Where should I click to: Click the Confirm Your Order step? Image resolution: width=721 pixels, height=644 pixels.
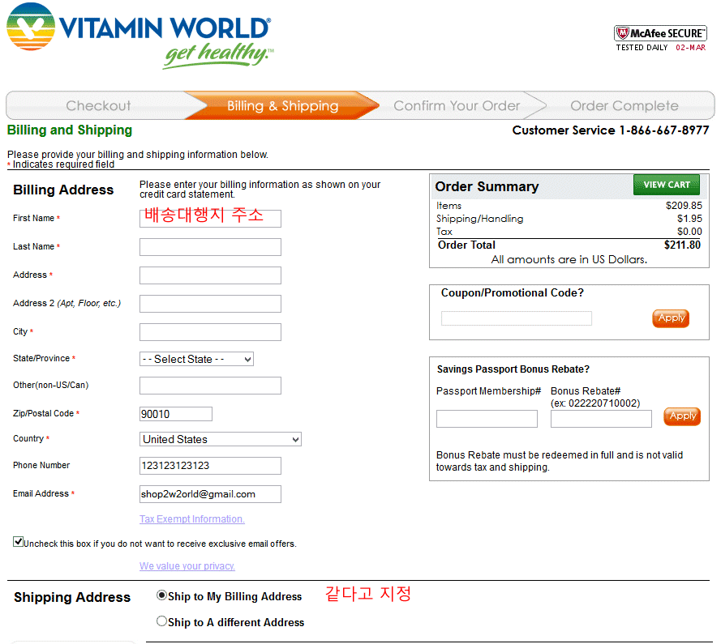(x=457, y=106)
